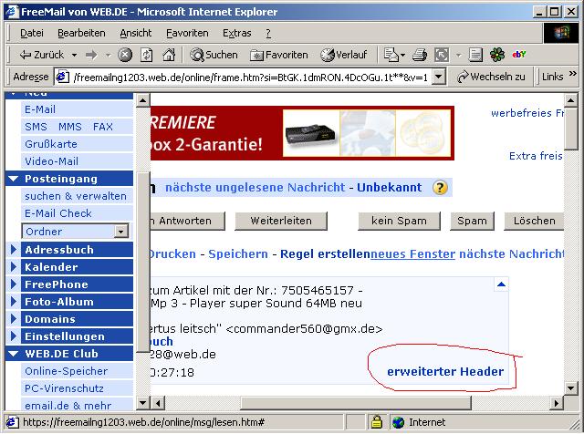Screen dimensions: 584x434
Task: Open suchen & verwalten link
Action: [x=76, y=196]
